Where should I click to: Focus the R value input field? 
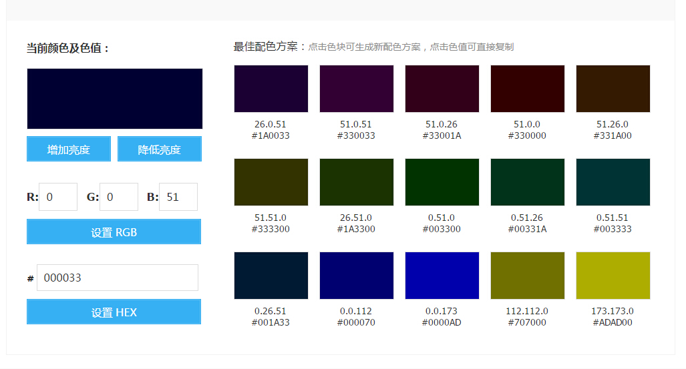tap(58, 197)
